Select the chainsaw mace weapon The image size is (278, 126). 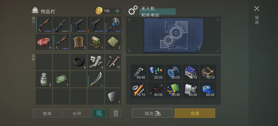[x=113, y=25]
